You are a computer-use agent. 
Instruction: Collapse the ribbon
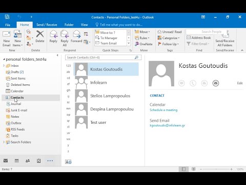pos(242,50)
